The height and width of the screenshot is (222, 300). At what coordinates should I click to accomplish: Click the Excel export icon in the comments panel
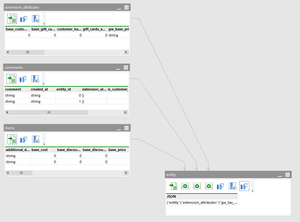coord(11,79)
